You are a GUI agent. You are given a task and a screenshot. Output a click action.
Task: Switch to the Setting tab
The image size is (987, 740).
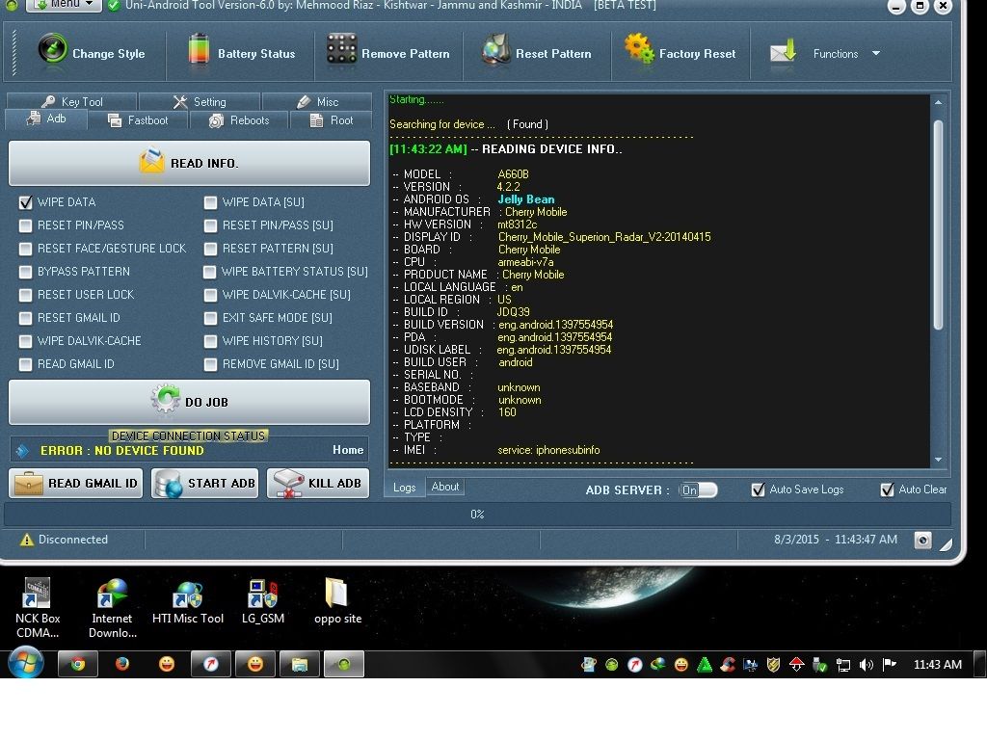pyautogui.click(x=199, y=101)
